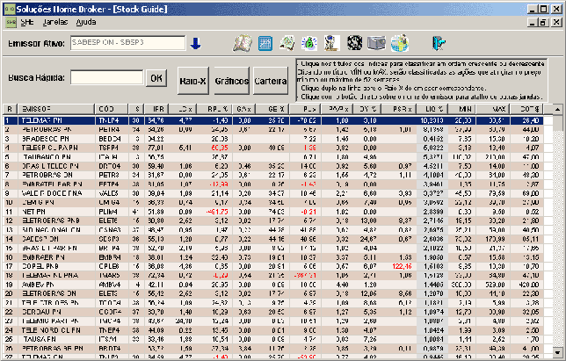This screenshot has height=361, width=566.
Task: Click the OK search button
Action: click(x=156, y=78)
